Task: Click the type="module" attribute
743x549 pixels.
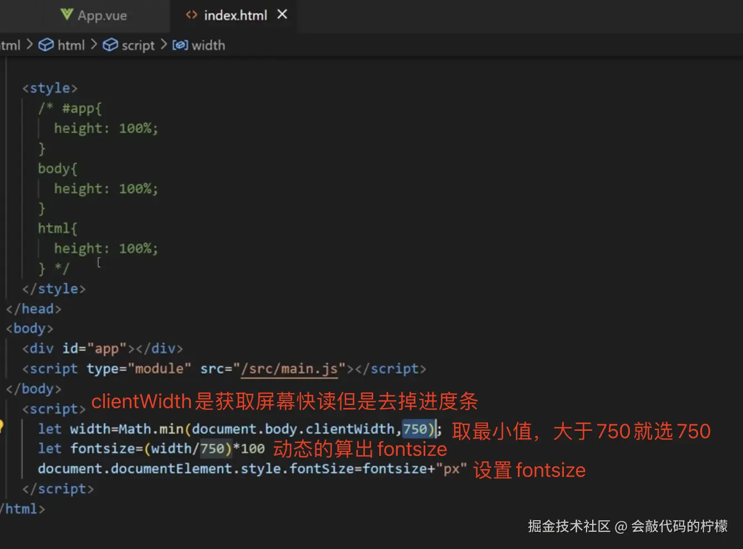Action: pyautogui.click(x=139, y=369)
